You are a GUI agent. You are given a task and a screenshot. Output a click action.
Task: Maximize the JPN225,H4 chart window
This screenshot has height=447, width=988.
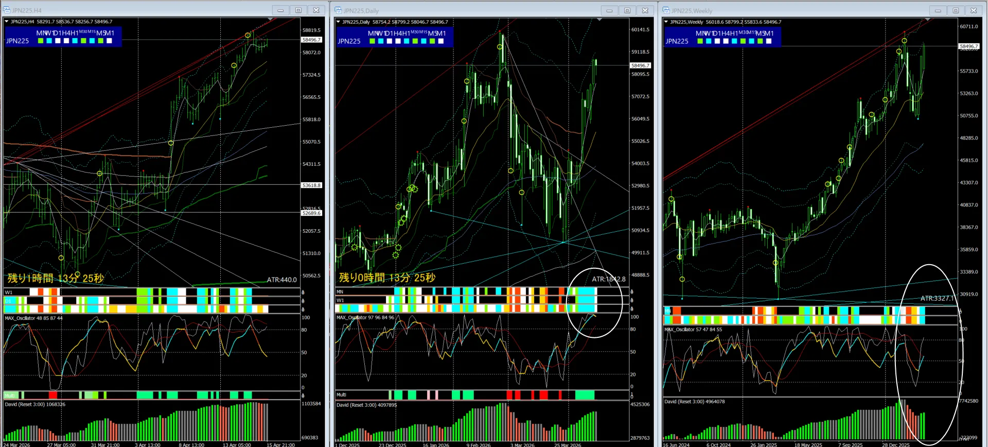click(298, 10)
